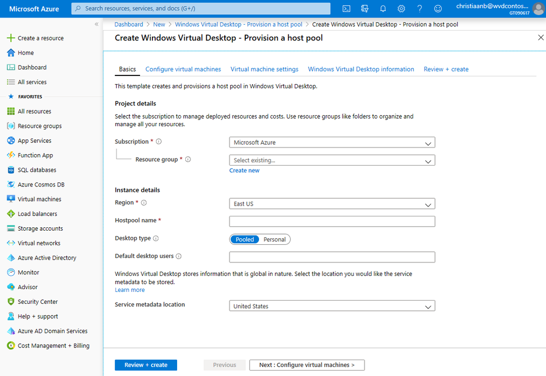Click Next: Configure virtual machines button

tap(307, 365)
